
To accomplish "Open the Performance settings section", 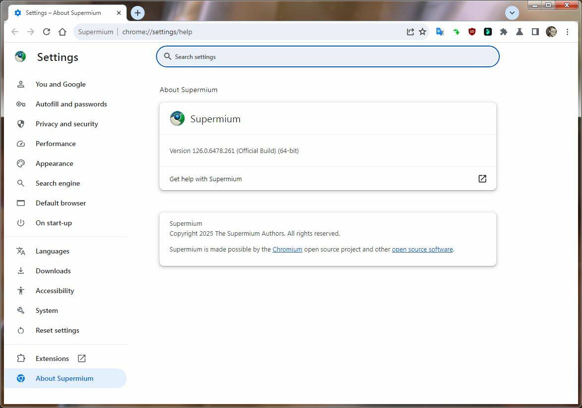I will coord(66,144).
